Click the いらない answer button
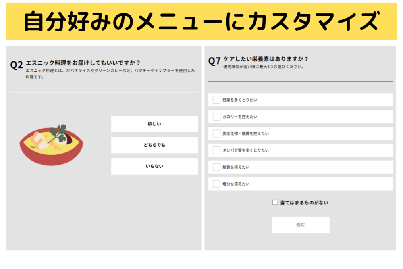 [154, 166]
